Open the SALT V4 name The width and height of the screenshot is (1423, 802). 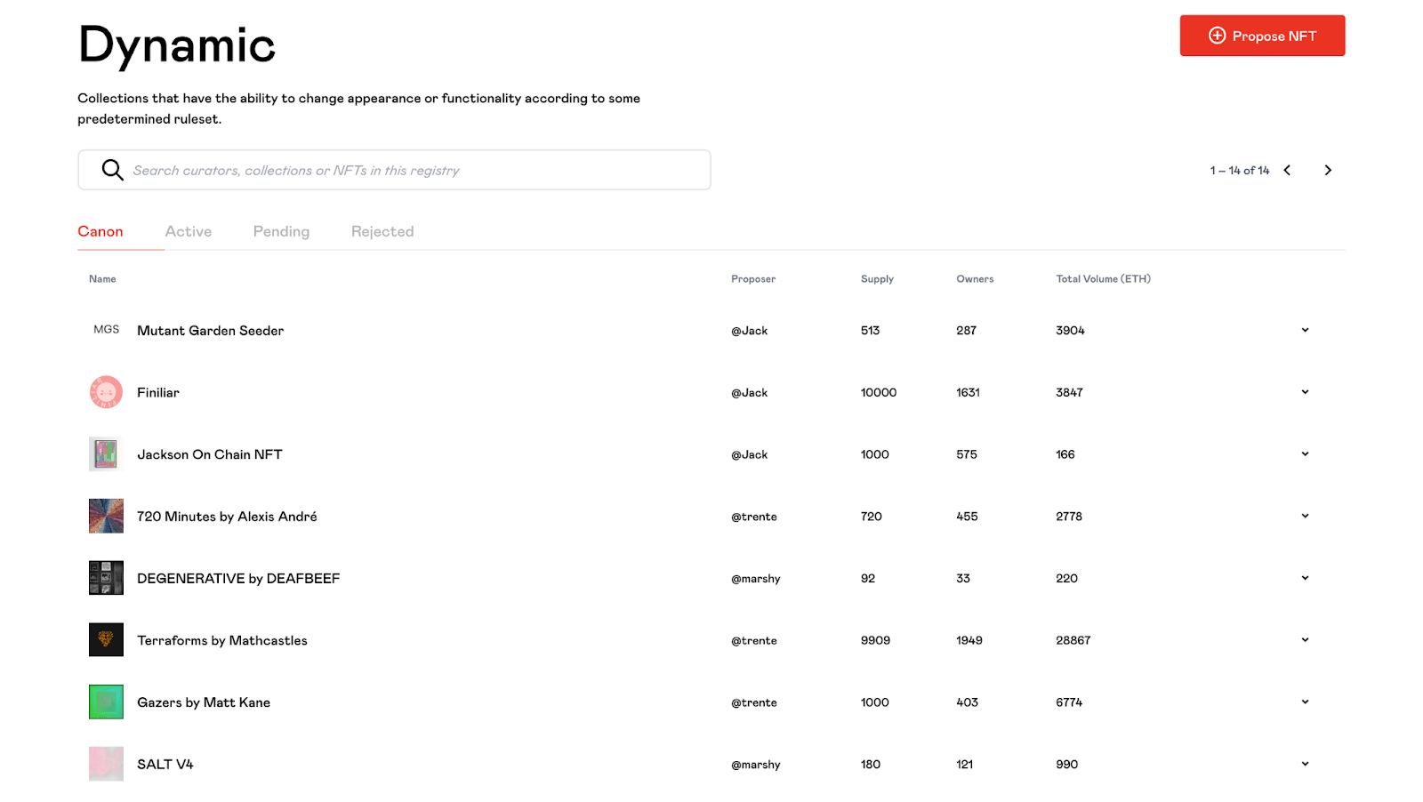click(165, 764)
